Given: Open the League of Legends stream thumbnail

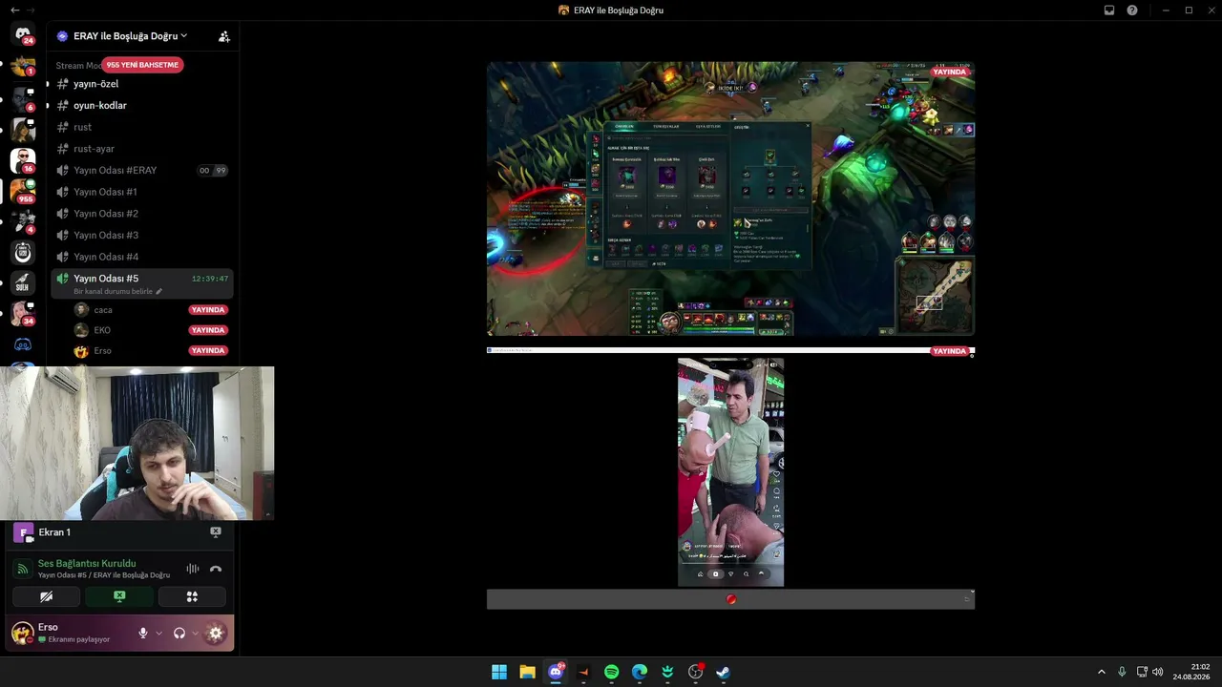Looking at the screenshot, I should click(x=730, y=198).
